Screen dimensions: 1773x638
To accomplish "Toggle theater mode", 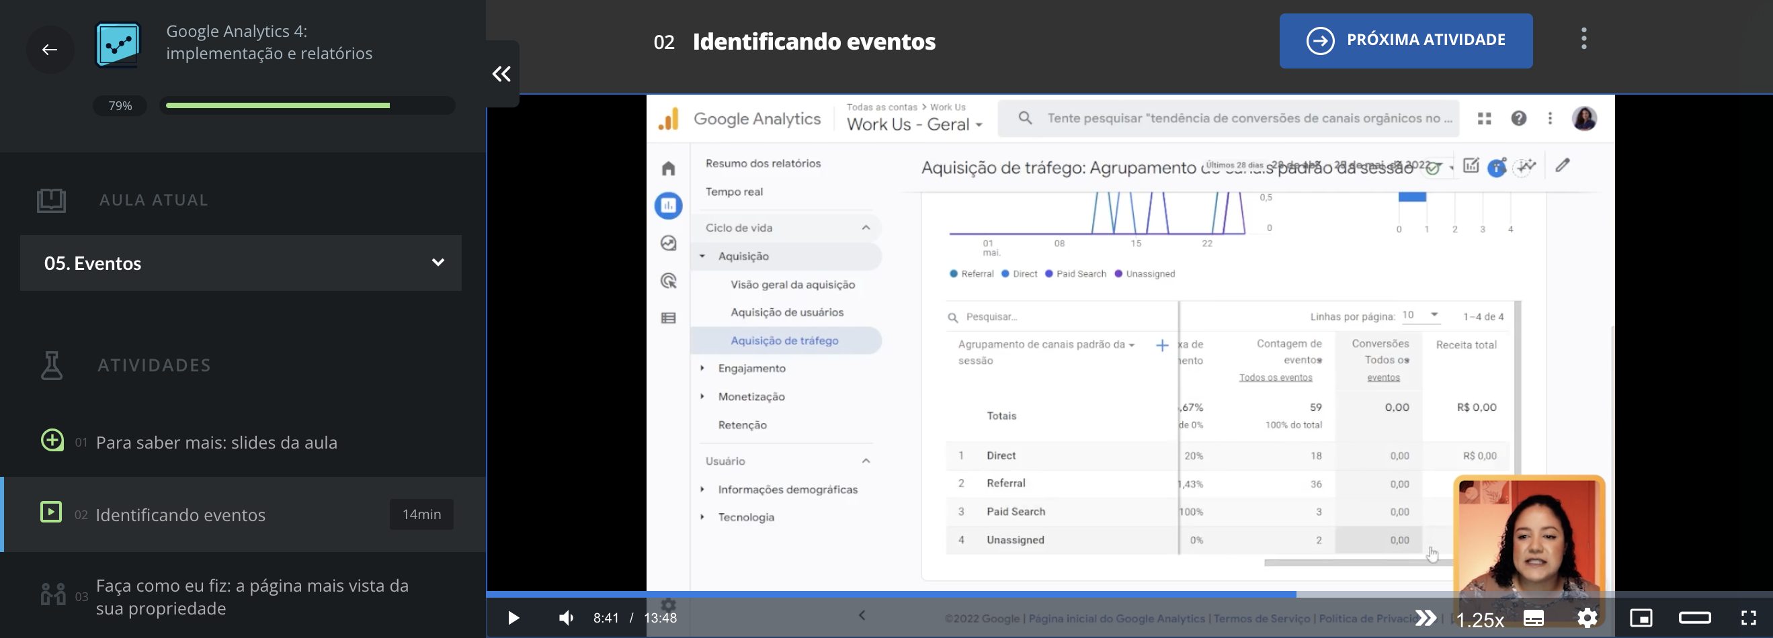I will [1694, 618].
